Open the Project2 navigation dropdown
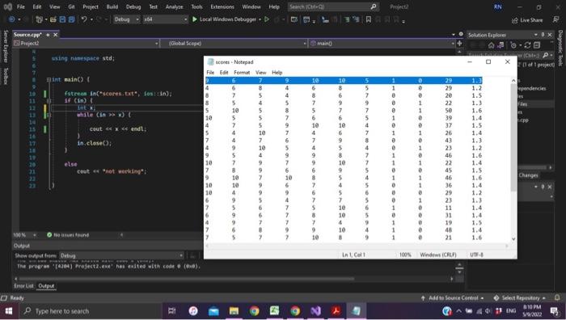566x320 pixels. (86, 44)
